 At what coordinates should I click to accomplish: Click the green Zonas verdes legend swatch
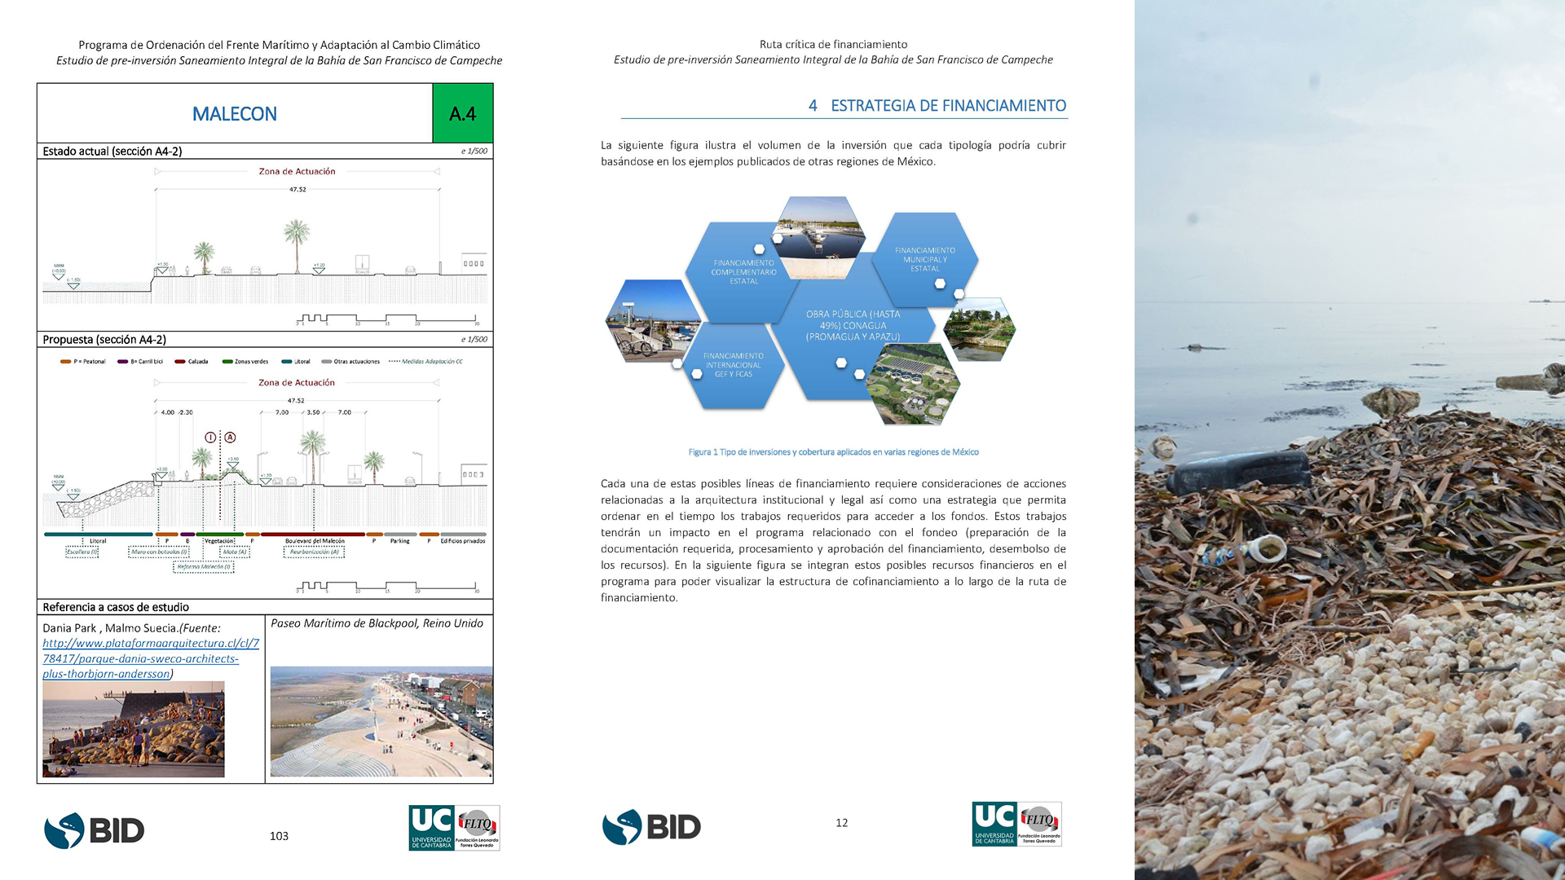(227, 362)
